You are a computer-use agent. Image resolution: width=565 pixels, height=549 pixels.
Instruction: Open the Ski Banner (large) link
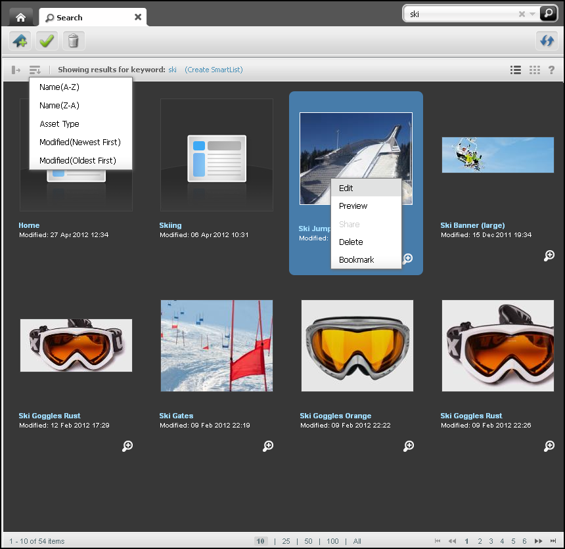point(472,225)
